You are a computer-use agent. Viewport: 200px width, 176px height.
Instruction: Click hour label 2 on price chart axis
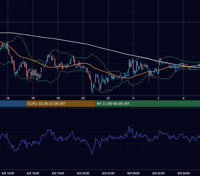click(x=159, y=98)
